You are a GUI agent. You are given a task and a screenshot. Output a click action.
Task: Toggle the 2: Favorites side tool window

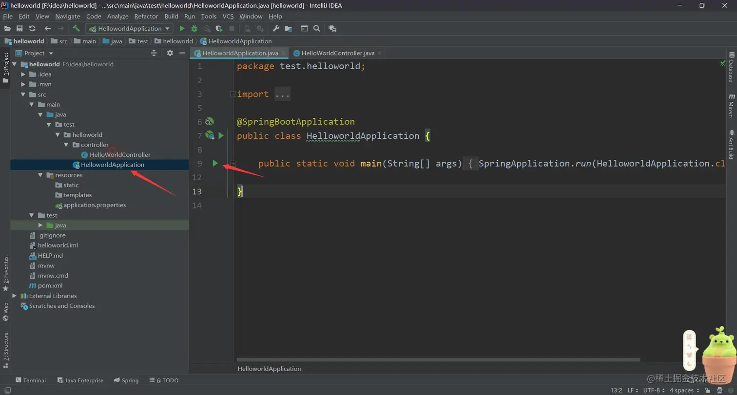(x=5, y=274)
